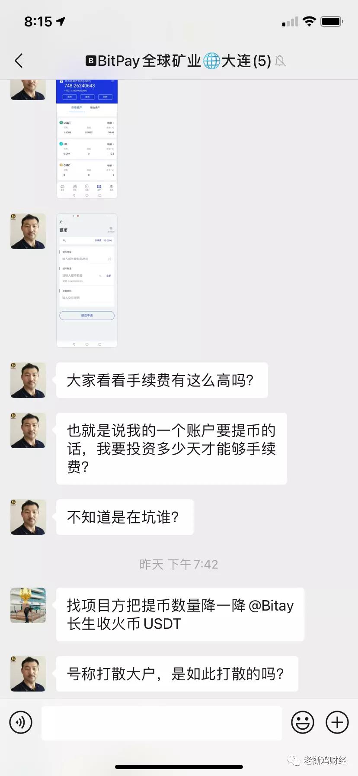Image resolution: width=358 pixels, height=776 pixels.
Task: Tap the globe emoji in group title
Action: click(x=211, y=61)
